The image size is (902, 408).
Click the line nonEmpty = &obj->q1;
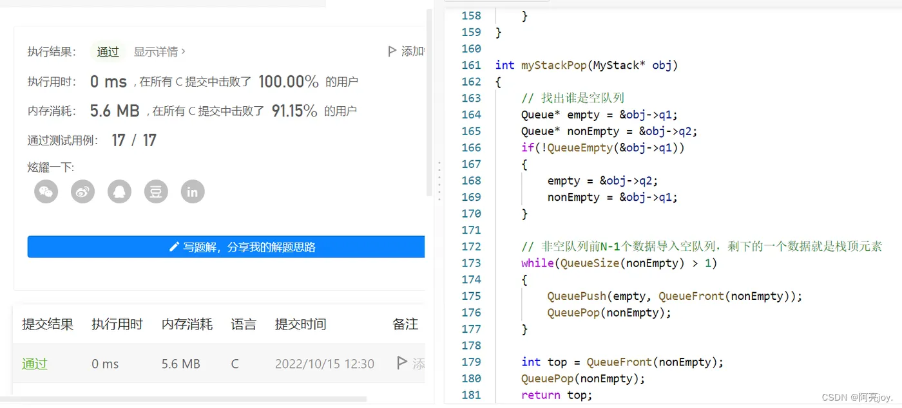(613, 197)
